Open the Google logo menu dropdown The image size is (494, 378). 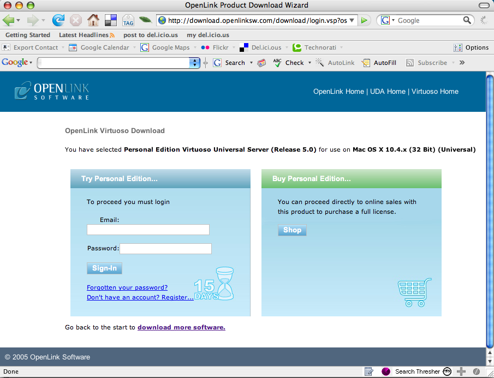pyautogui.click(x=31, y=63)
